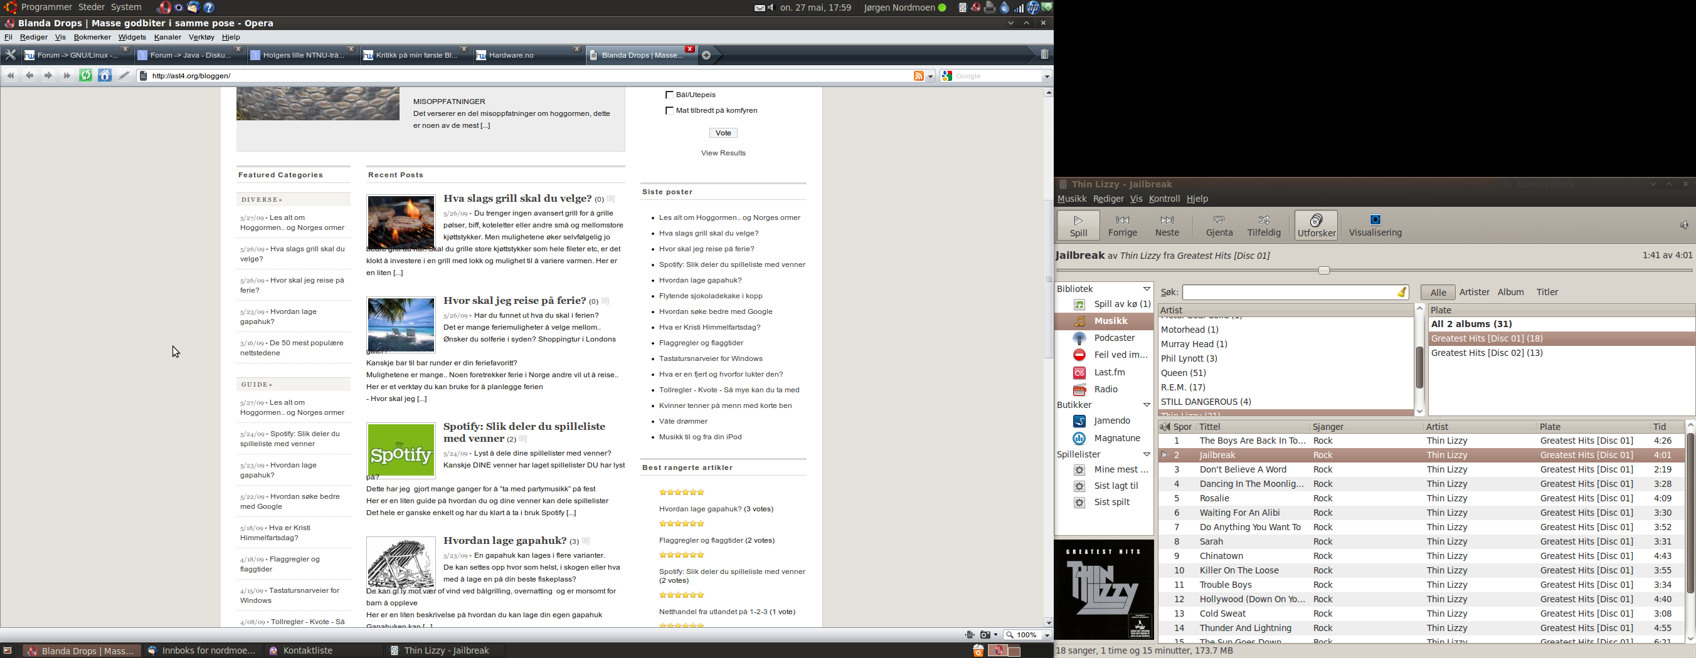Click the rewind button in Opera's toolbar
1696x658 pixels.
click(11, 76)
